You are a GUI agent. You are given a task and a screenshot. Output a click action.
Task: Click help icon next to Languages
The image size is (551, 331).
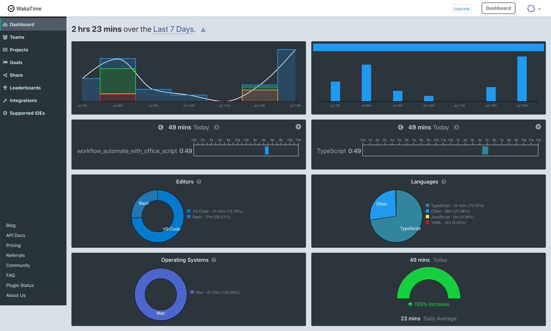coord(444,182)
